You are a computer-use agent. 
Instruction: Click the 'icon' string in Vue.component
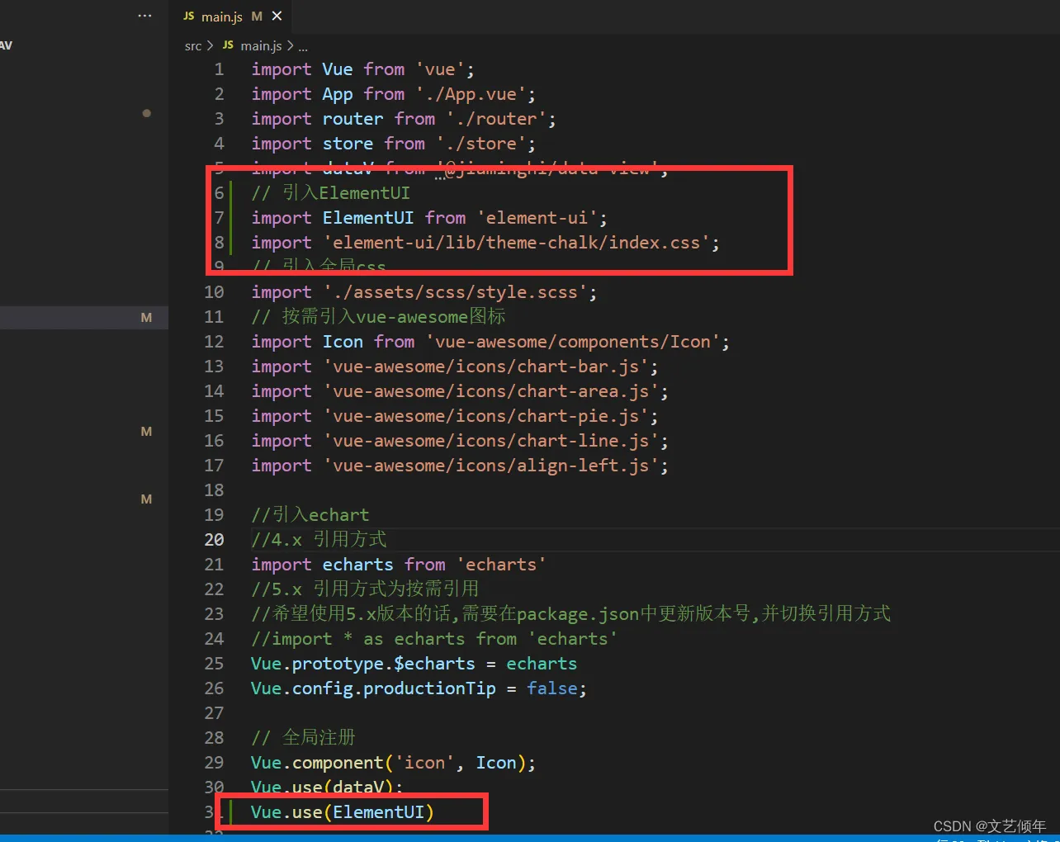pyautogui.click(x=425, y=763)
